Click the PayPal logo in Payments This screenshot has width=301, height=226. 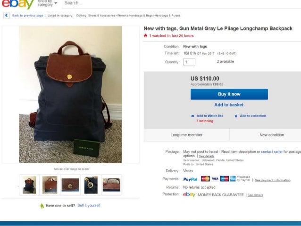190,179
